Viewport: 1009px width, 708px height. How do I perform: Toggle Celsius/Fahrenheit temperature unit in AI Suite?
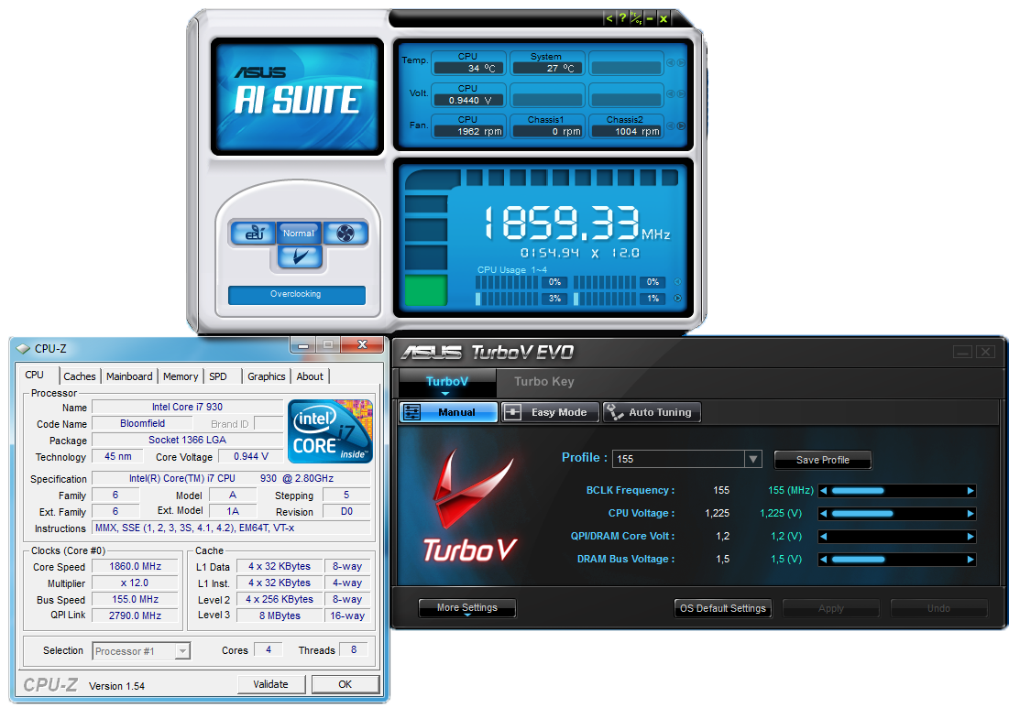[x=636, y=18]
